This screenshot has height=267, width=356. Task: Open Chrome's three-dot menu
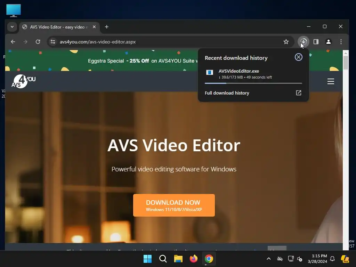tap(341, 42)
